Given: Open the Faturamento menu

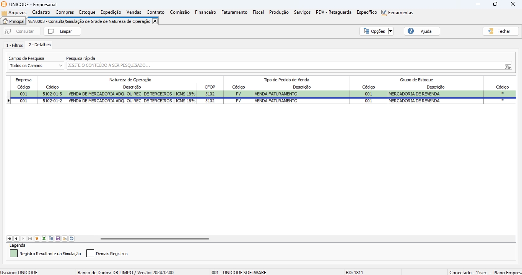Looking at the screenshot, I should point(234,12).
